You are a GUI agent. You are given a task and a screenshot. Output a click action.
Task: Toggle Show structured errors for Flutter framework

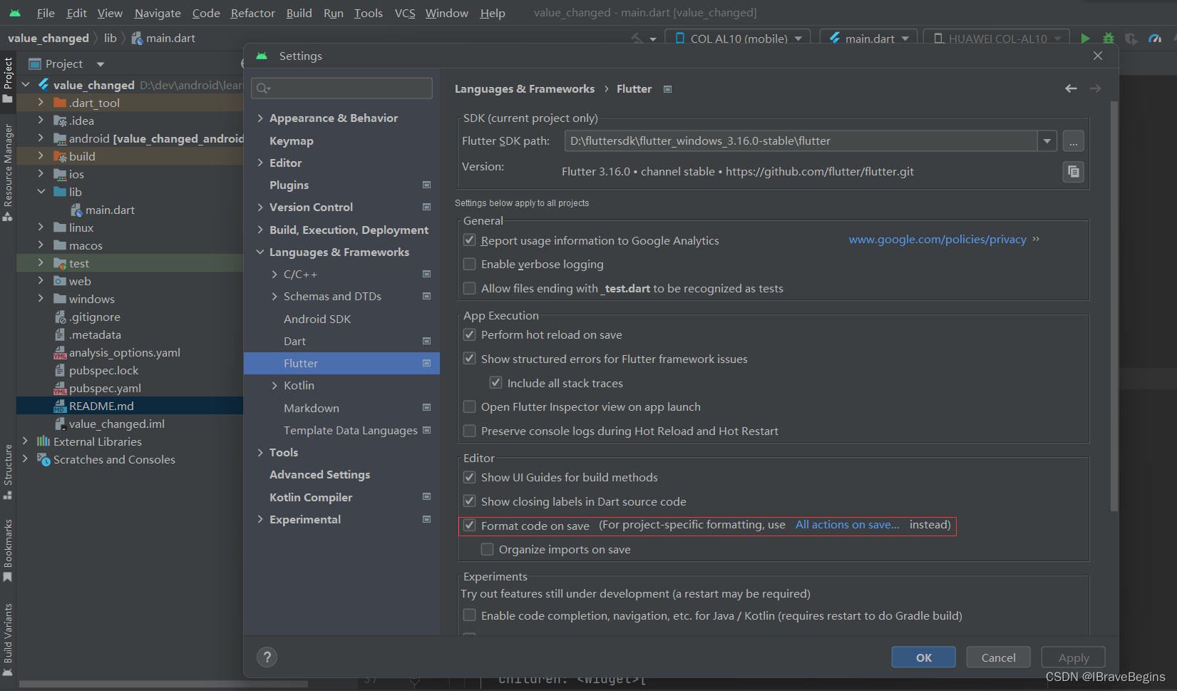(469, 359)
